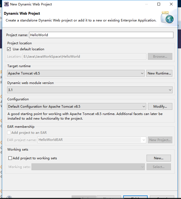Screen dimensions: 181x199
Task: Click the Finish button at the bottom
Action: tap(135, 197)
